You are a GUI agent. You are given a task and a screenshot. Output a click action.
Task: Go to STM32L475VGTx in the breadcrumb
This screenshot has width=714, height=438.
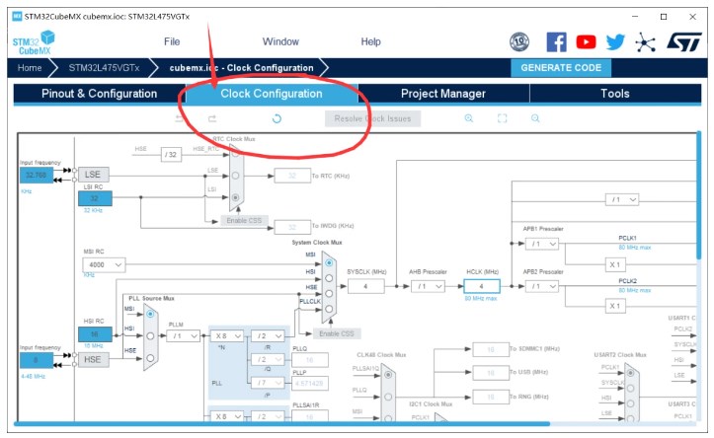pos(104,68)
